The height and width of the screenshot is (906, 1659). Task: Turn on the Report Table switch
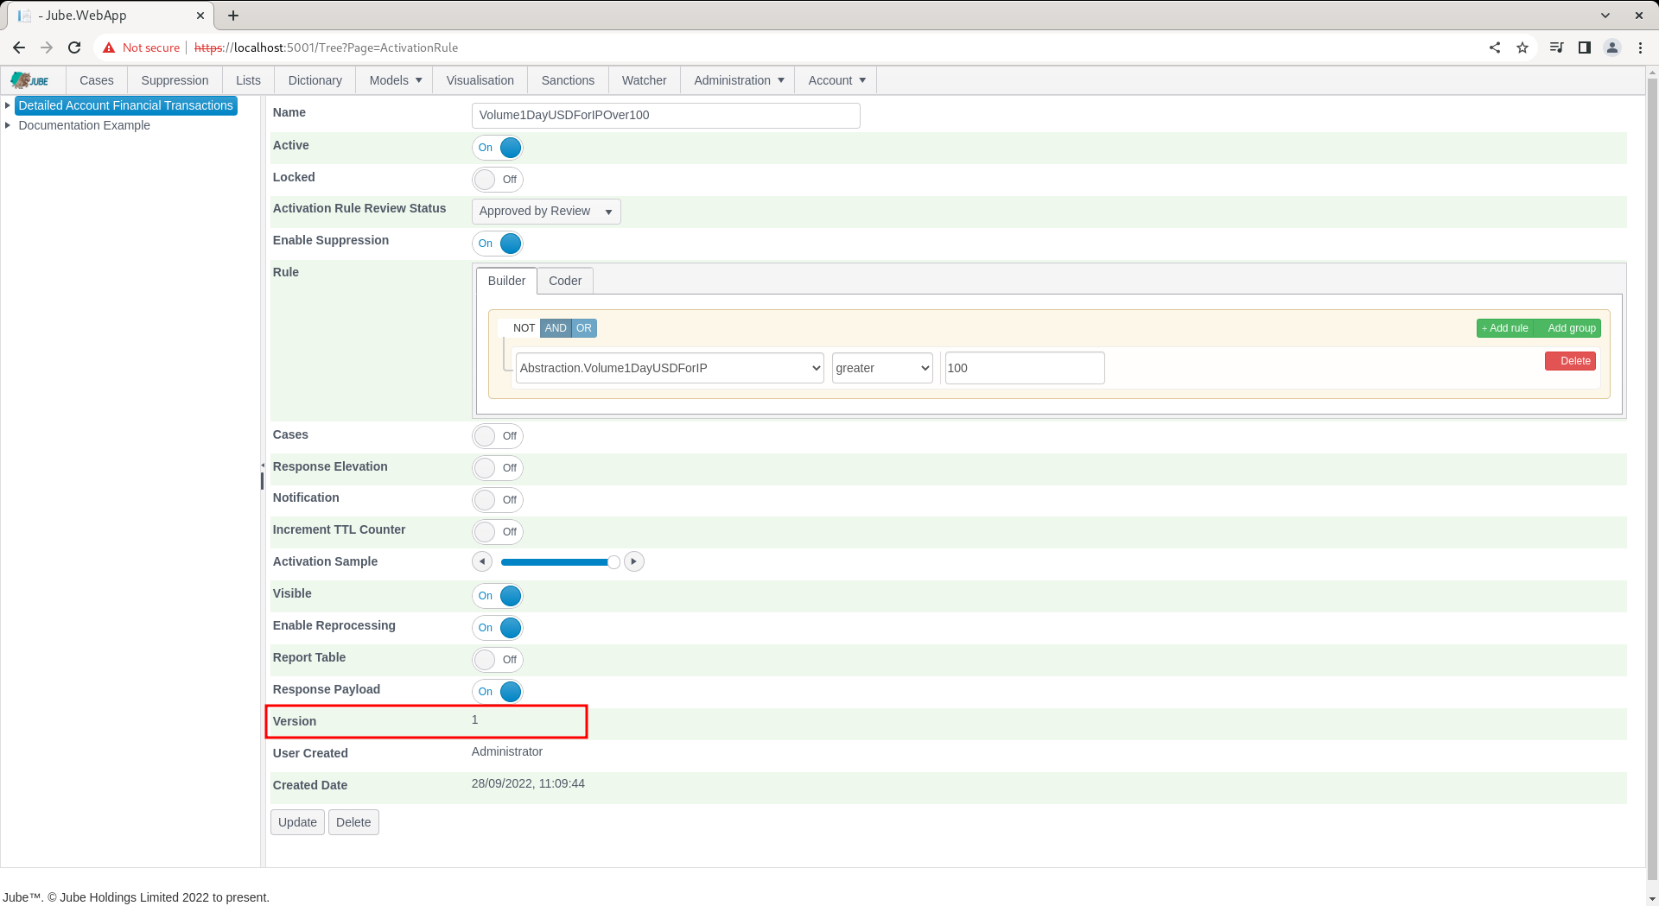coord(498,660)
